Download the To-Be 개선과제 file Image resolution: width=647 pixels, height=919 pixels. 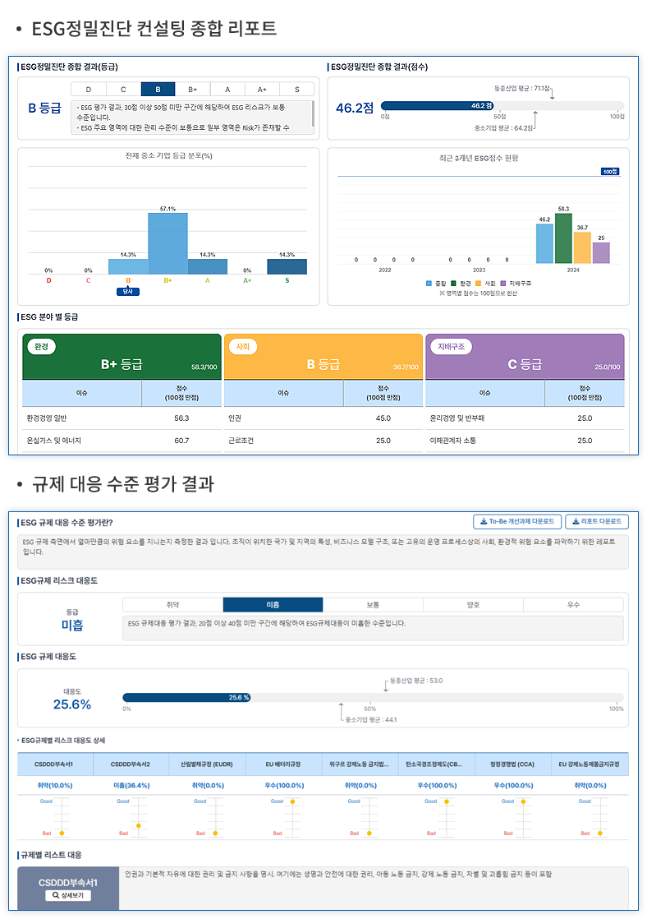pyautogui.click(x=517, y=522)
